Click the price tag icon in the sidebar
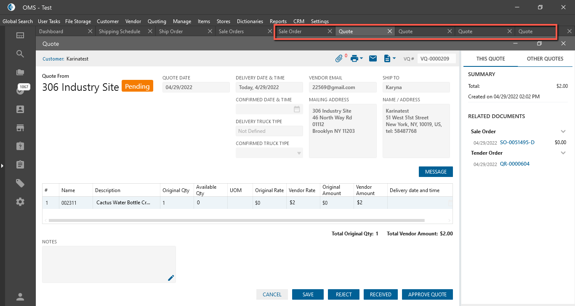The image size is (575, 306). tap(20, 183)
